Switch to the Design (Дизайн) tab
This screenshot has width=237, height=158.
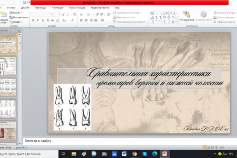pos(25,8)
